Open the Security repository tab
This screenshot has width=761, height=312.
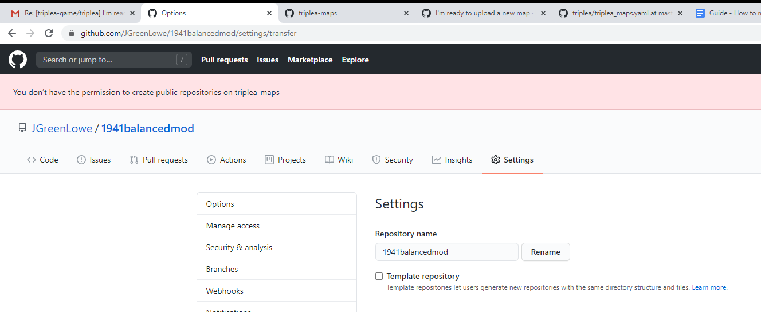[x=393, y=160]
